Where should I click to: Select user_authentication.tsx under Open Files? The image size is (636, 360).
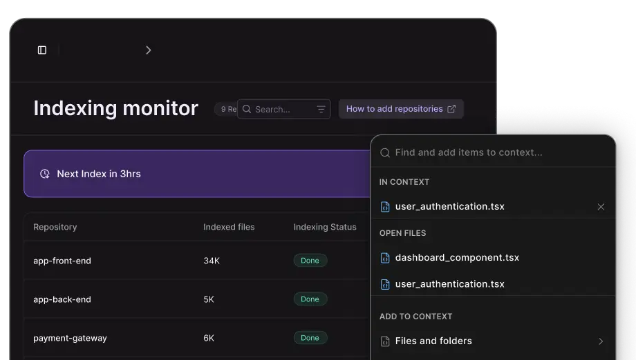click(x=449, y=284)
